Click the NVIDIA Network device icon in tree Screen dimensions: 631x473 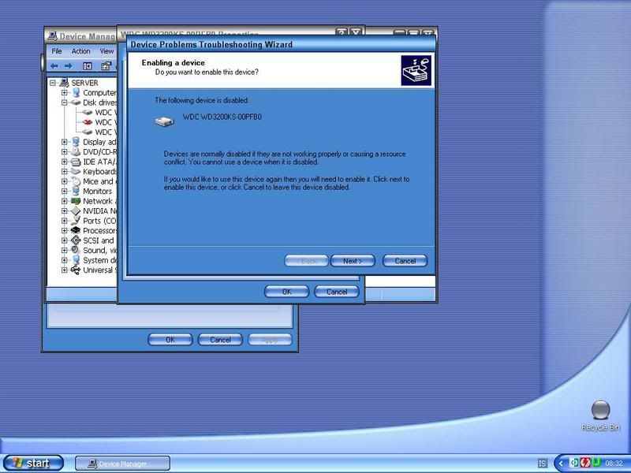coord(76,210)
